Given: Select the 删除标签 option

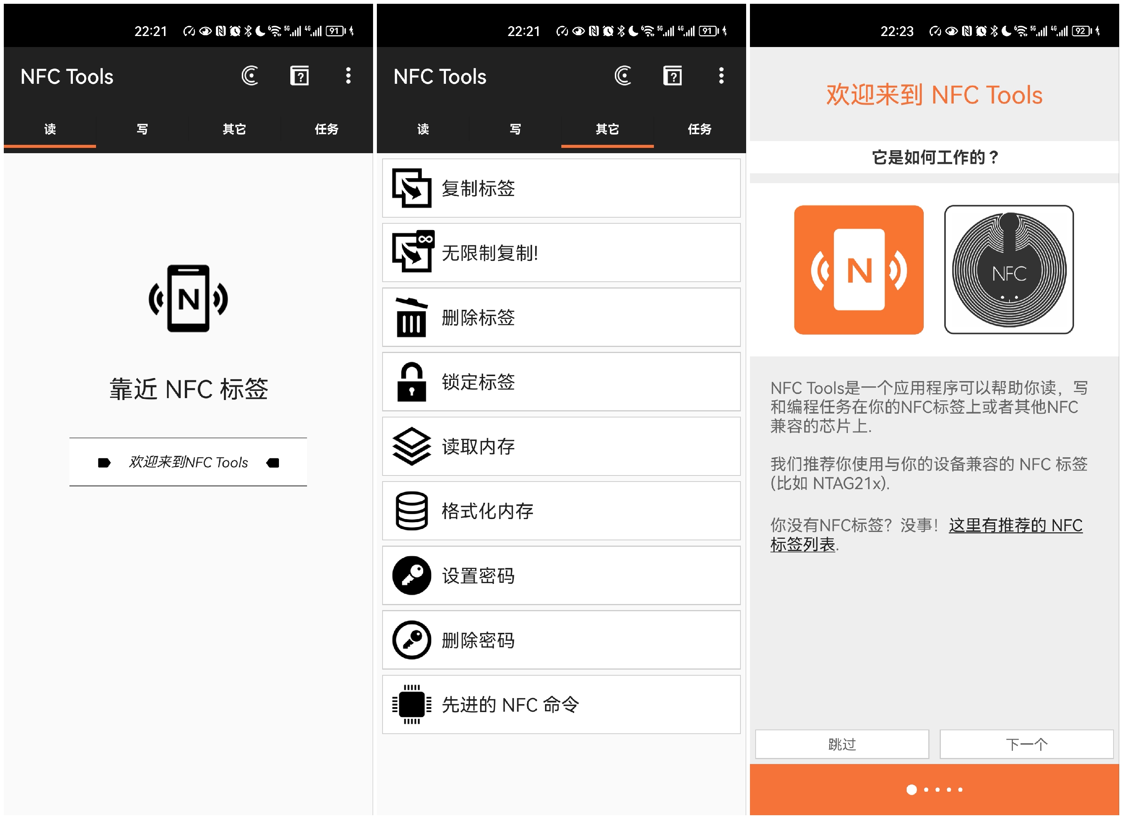Looking at the screenshot, I should point(561,317).
